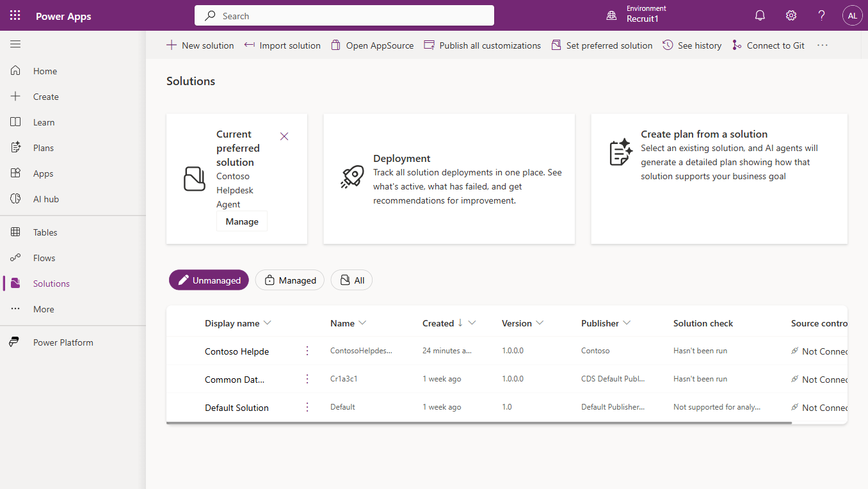The image size is (868, 489).
Task: Click the Tables grid icon in sidebar
Action: pyautogui.click(x=16, y=232)
